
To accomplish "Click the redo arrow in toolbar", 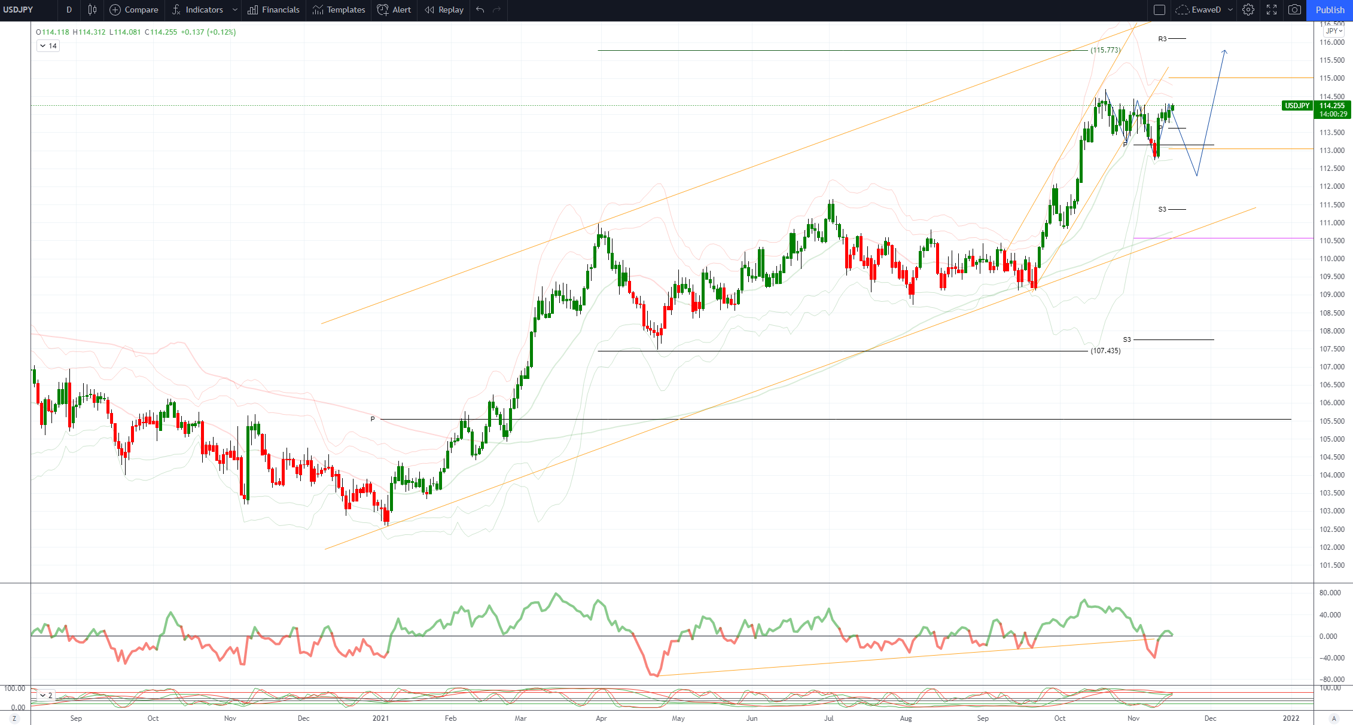I will coord(497,10).
